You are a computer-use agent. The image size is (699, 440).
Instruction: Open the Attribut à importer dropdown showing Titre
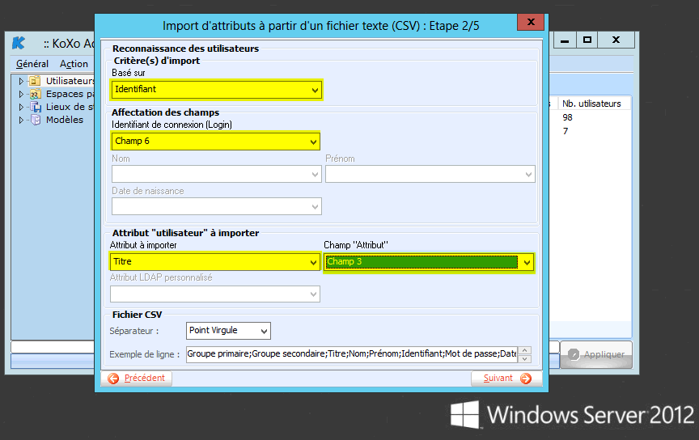click(x=215, y=262)
